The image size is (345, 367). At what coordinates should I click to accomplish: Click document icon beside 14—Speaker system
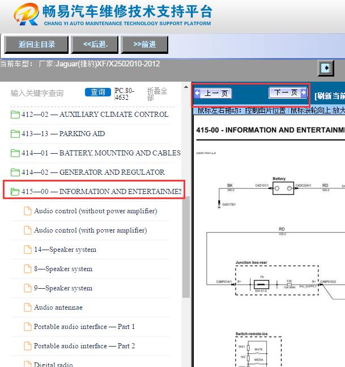point(28,250)
